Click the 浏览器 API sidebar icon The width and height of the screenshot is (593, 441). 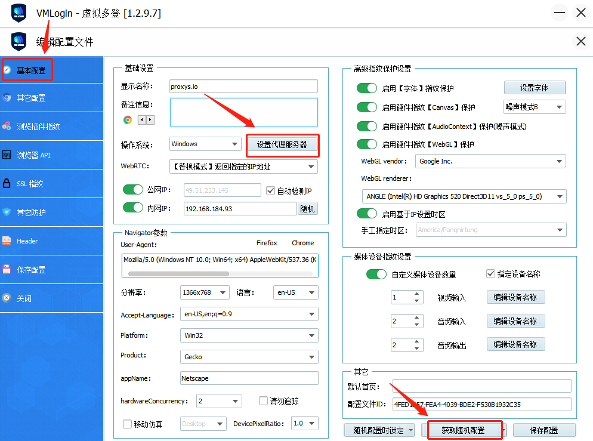(x=7, y=155)
